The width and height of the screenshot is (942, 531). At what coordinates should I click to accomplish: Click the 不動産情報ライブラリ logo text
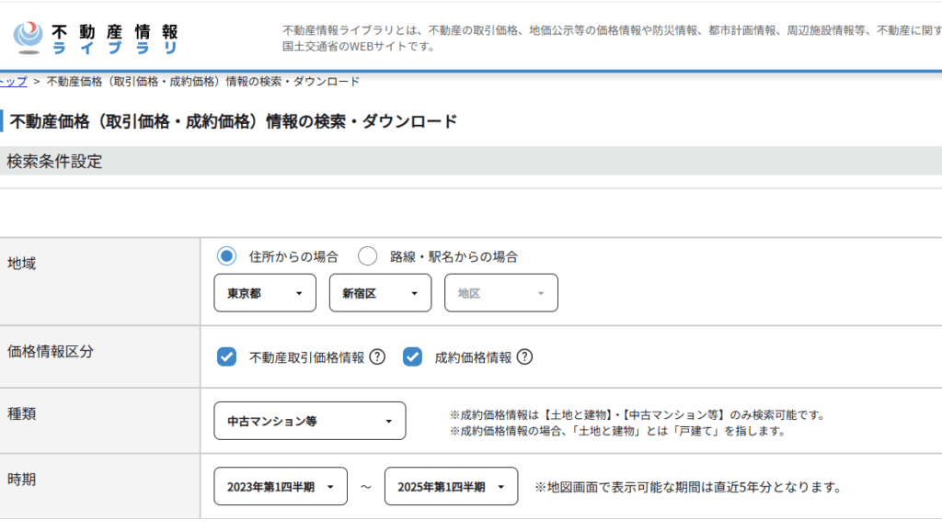114,39
